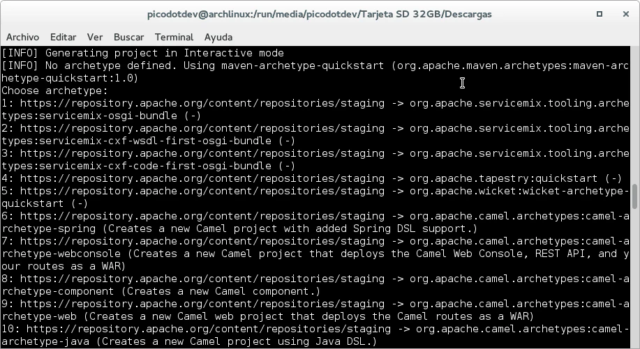Open the Ayuda help menu
This screenshot has height=349, width=640.
click(x=218, y=37)
